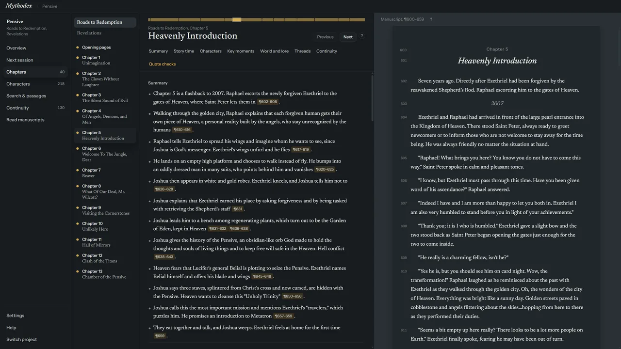Open Overview in the sidebar

pyautogui.click(x=35, y=48)
